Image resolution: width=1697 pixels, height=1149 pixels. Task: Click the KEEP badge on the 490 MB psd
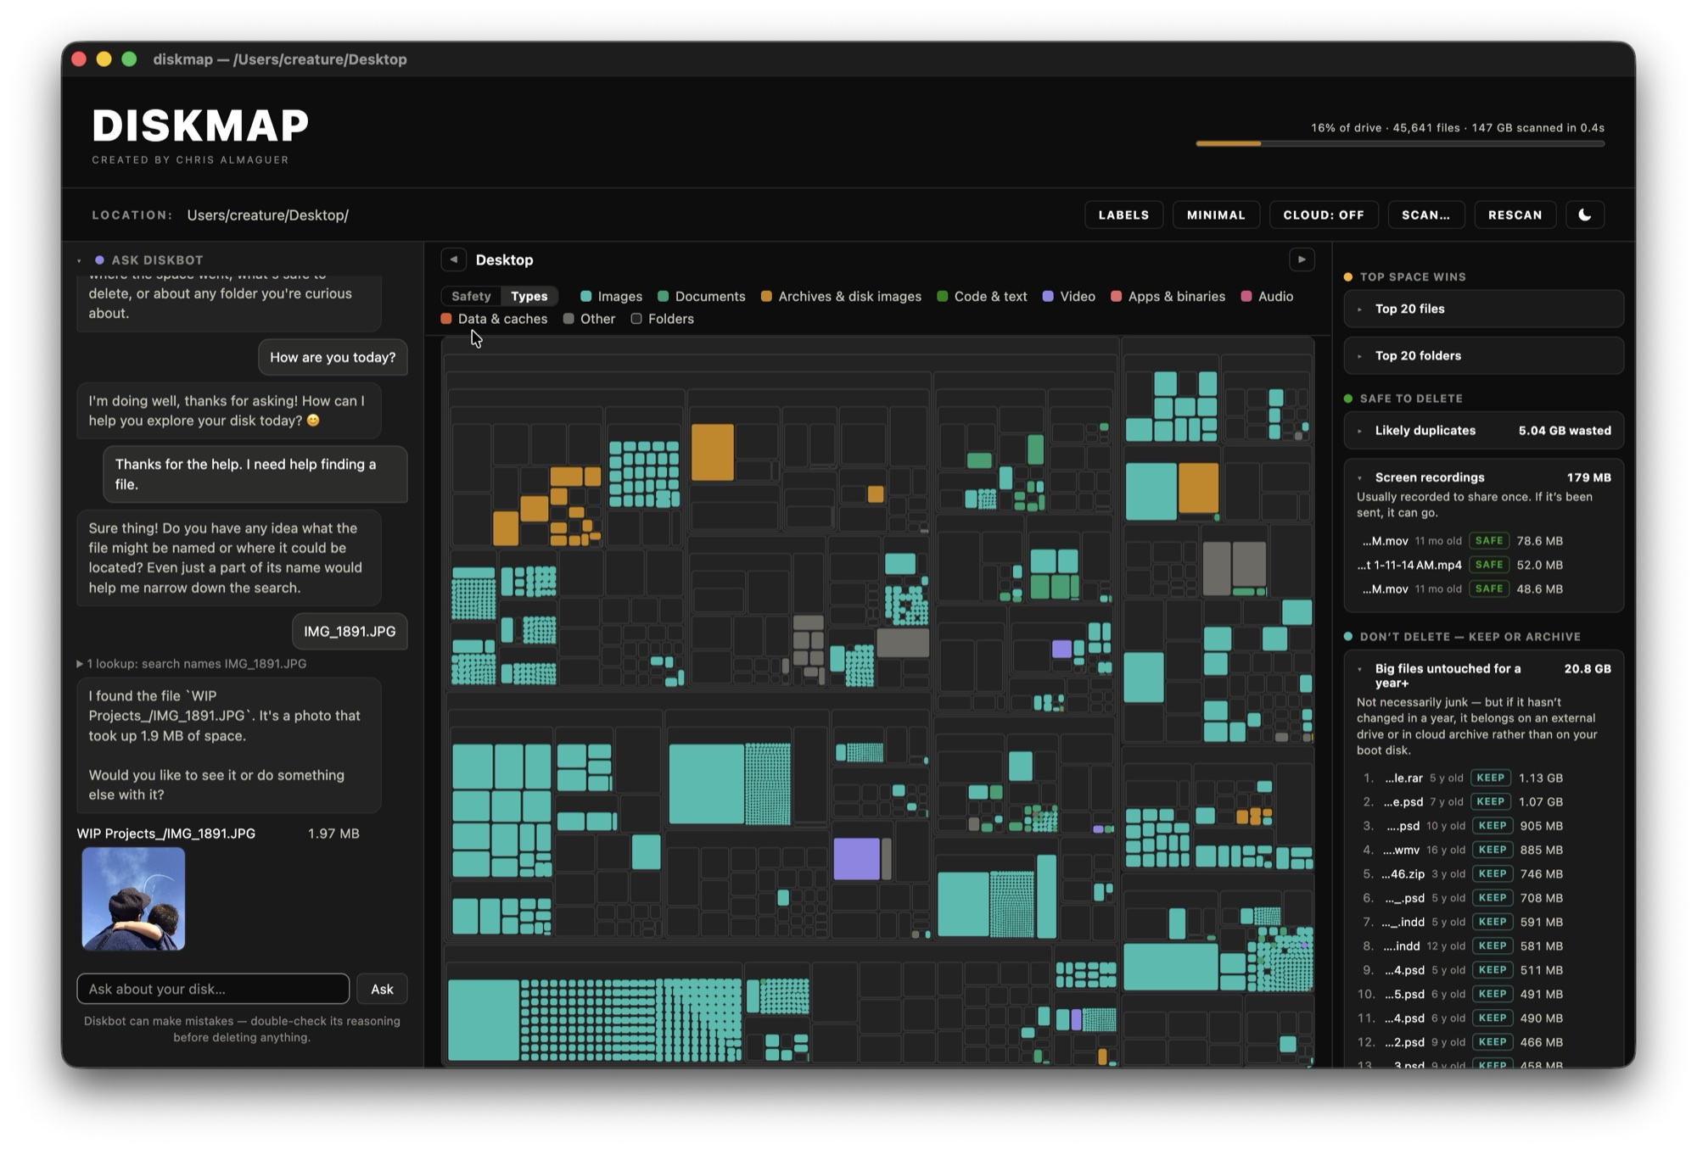pos(1493,1018)
